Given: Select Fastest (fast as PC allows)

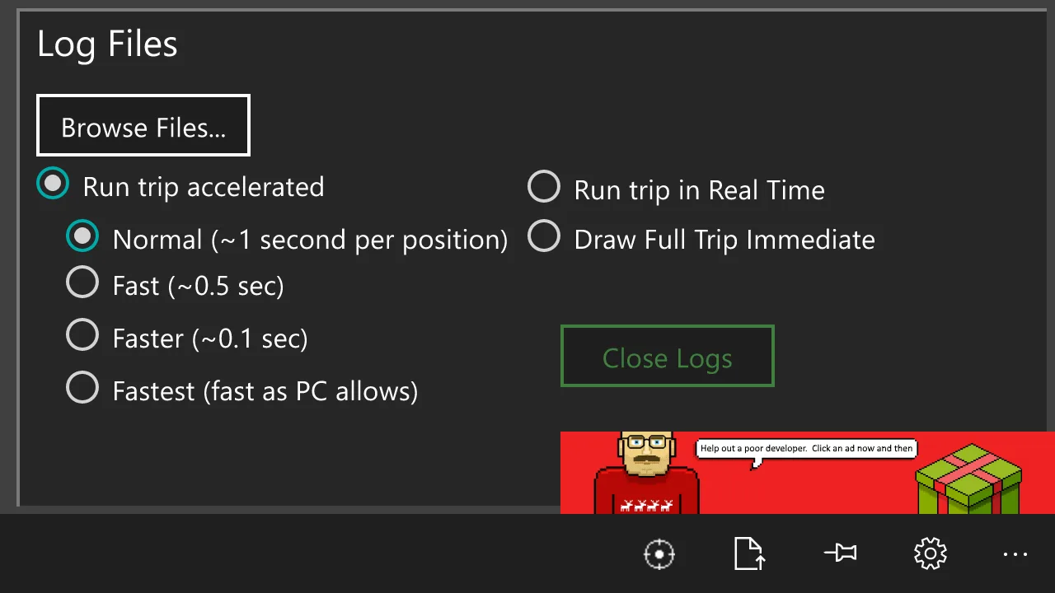Looking at the screenshot, I should pos(242,390).
